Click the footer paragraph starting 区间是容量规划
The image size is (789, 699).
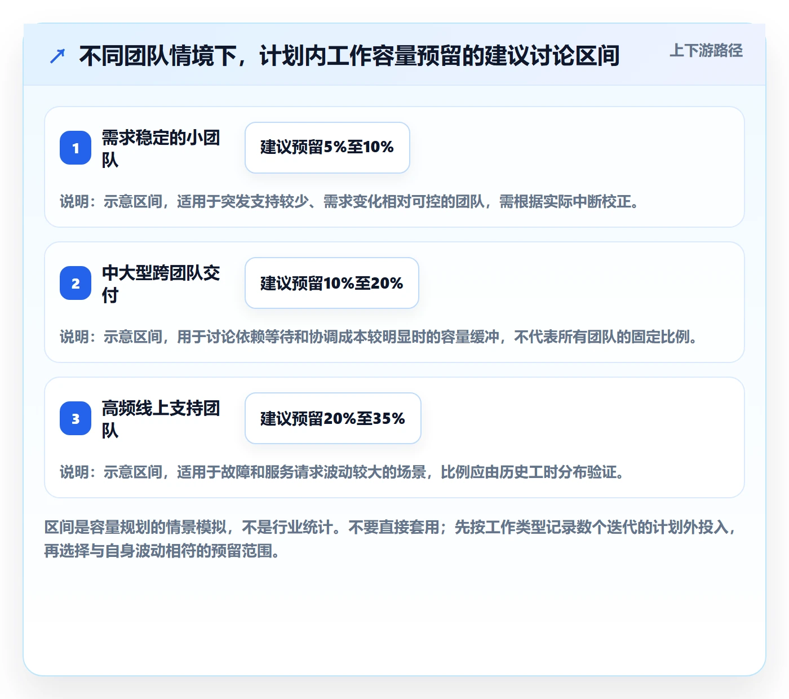point(391,539)
